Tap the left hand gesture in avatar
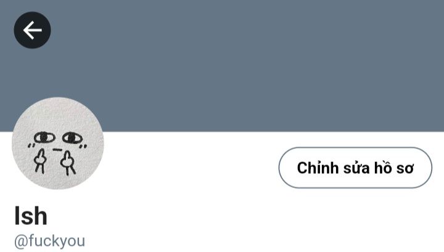The image size is (444, 252). 40,161
